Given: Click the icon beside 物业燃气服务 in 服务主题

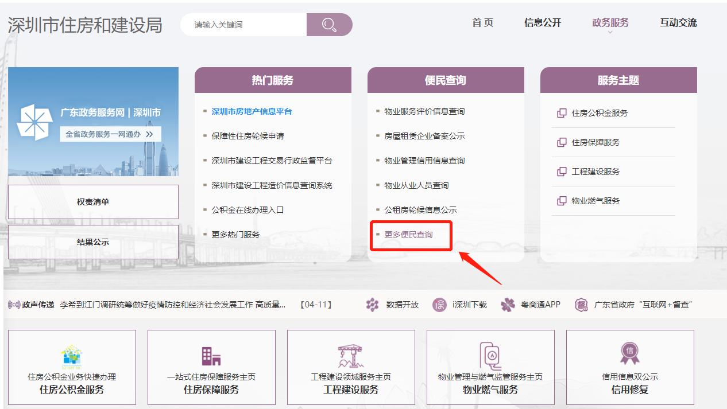Looking at the screenshot, I should (x=562, y=201).
